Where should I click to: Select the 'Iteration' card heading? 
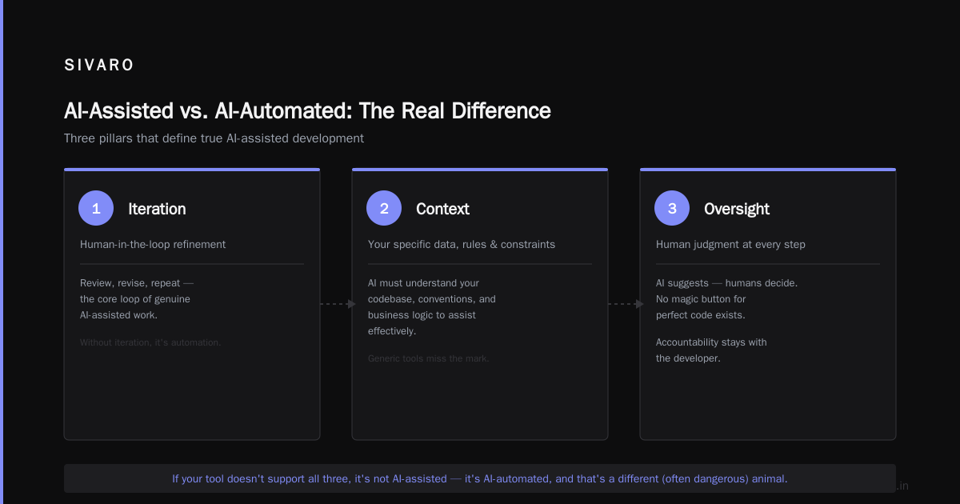coord(157,209)
